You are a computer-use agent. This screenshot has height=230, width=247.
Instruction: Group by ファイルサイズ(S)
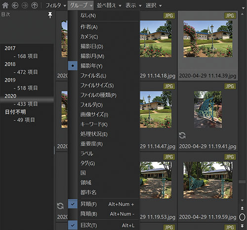[x=103, y=85]
